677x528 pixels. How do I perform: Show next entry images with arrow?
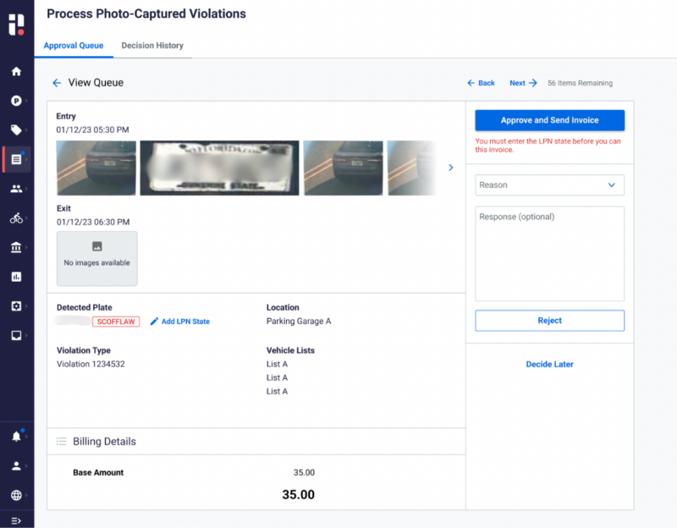pyautogui.click(x=450, y=168)
